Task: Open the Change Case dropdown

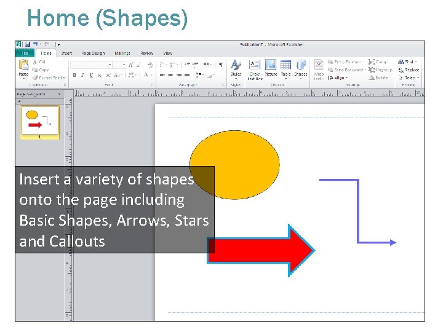Action: [118, 75]
